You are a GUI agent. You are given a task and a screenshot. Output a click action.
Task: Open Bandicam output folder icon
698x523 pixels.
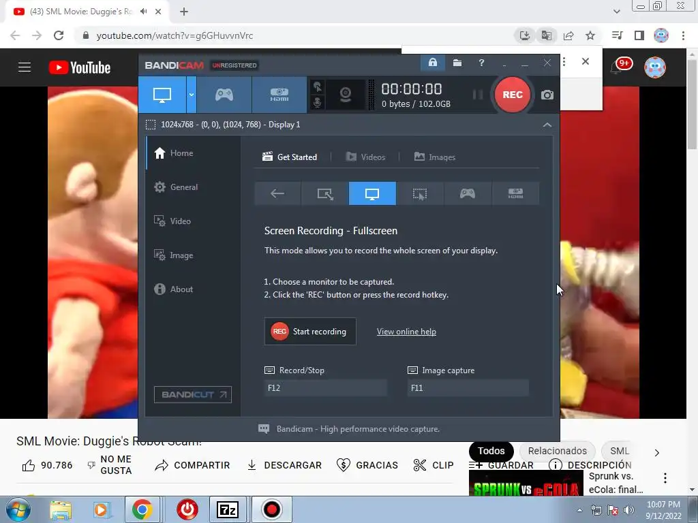click(x=457, y=63)
